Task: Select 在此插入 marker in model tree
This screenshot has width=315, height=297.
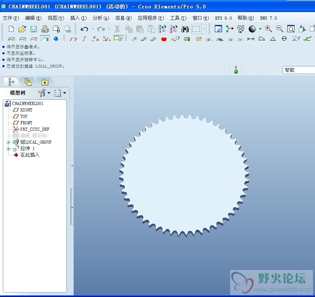Action: coord(30,155)
